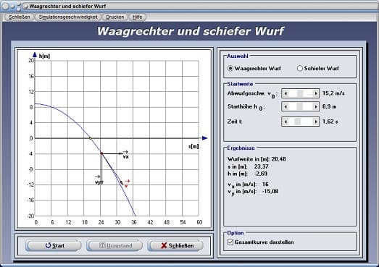Screen dimensions: 379x267
Task: Click the 's[m]' horizontal axis label
Action: pyautogui.click(x=193, y=146)
